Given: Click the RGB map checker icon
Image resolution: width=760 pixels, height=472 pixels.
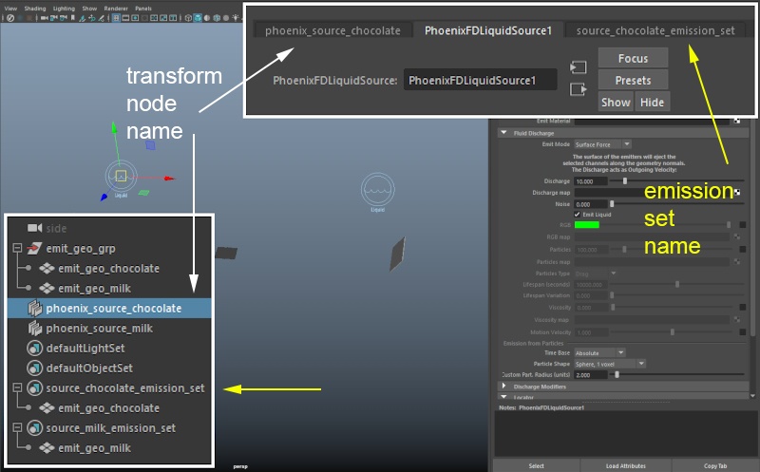Looking at the screenshot, I should coord(737,237).
